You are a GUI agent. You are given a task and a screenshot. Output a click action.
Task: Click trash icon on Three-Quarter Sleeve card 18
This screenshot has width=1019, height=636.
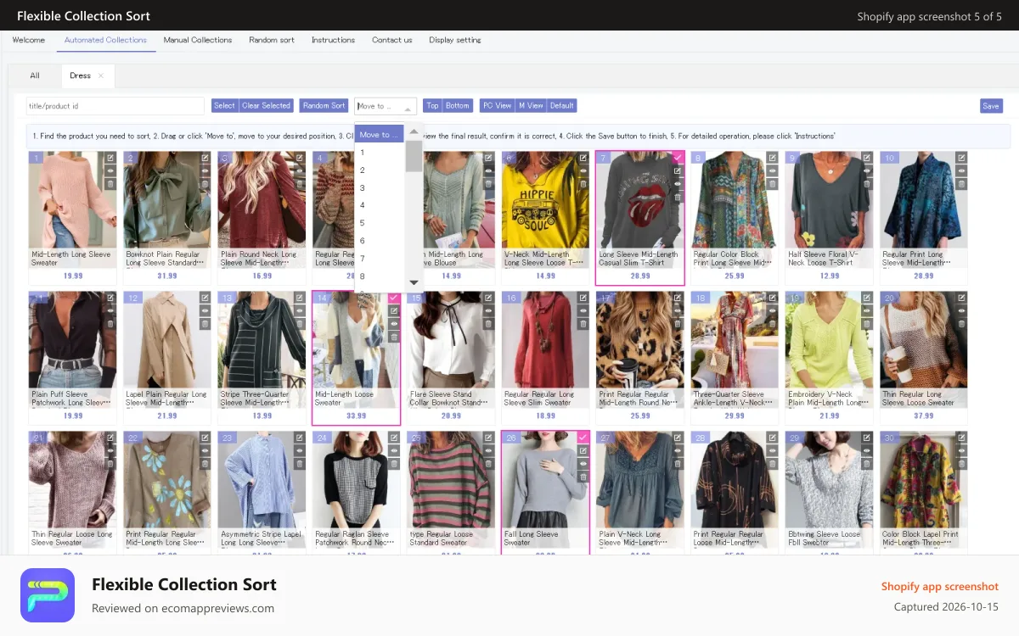point(772,324)
